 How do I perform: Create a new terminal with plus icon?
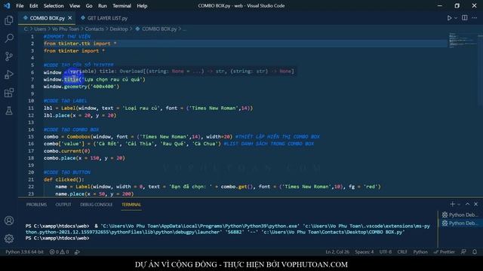click(x=452, y=204)
